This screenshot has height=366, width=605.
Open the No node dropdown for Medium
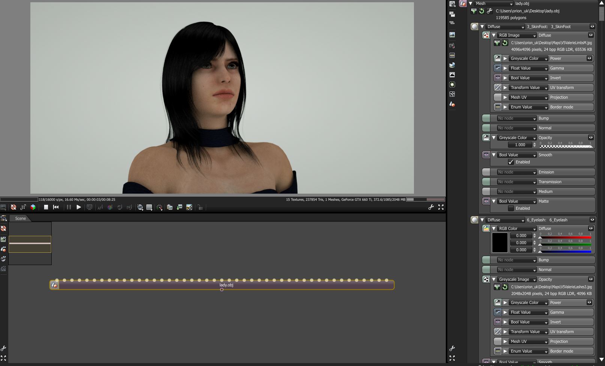click(516, 191)
